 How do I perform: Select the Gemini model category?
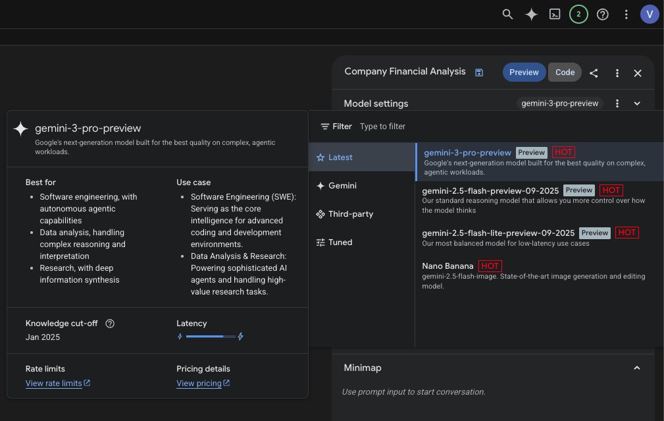click(362, 186)
